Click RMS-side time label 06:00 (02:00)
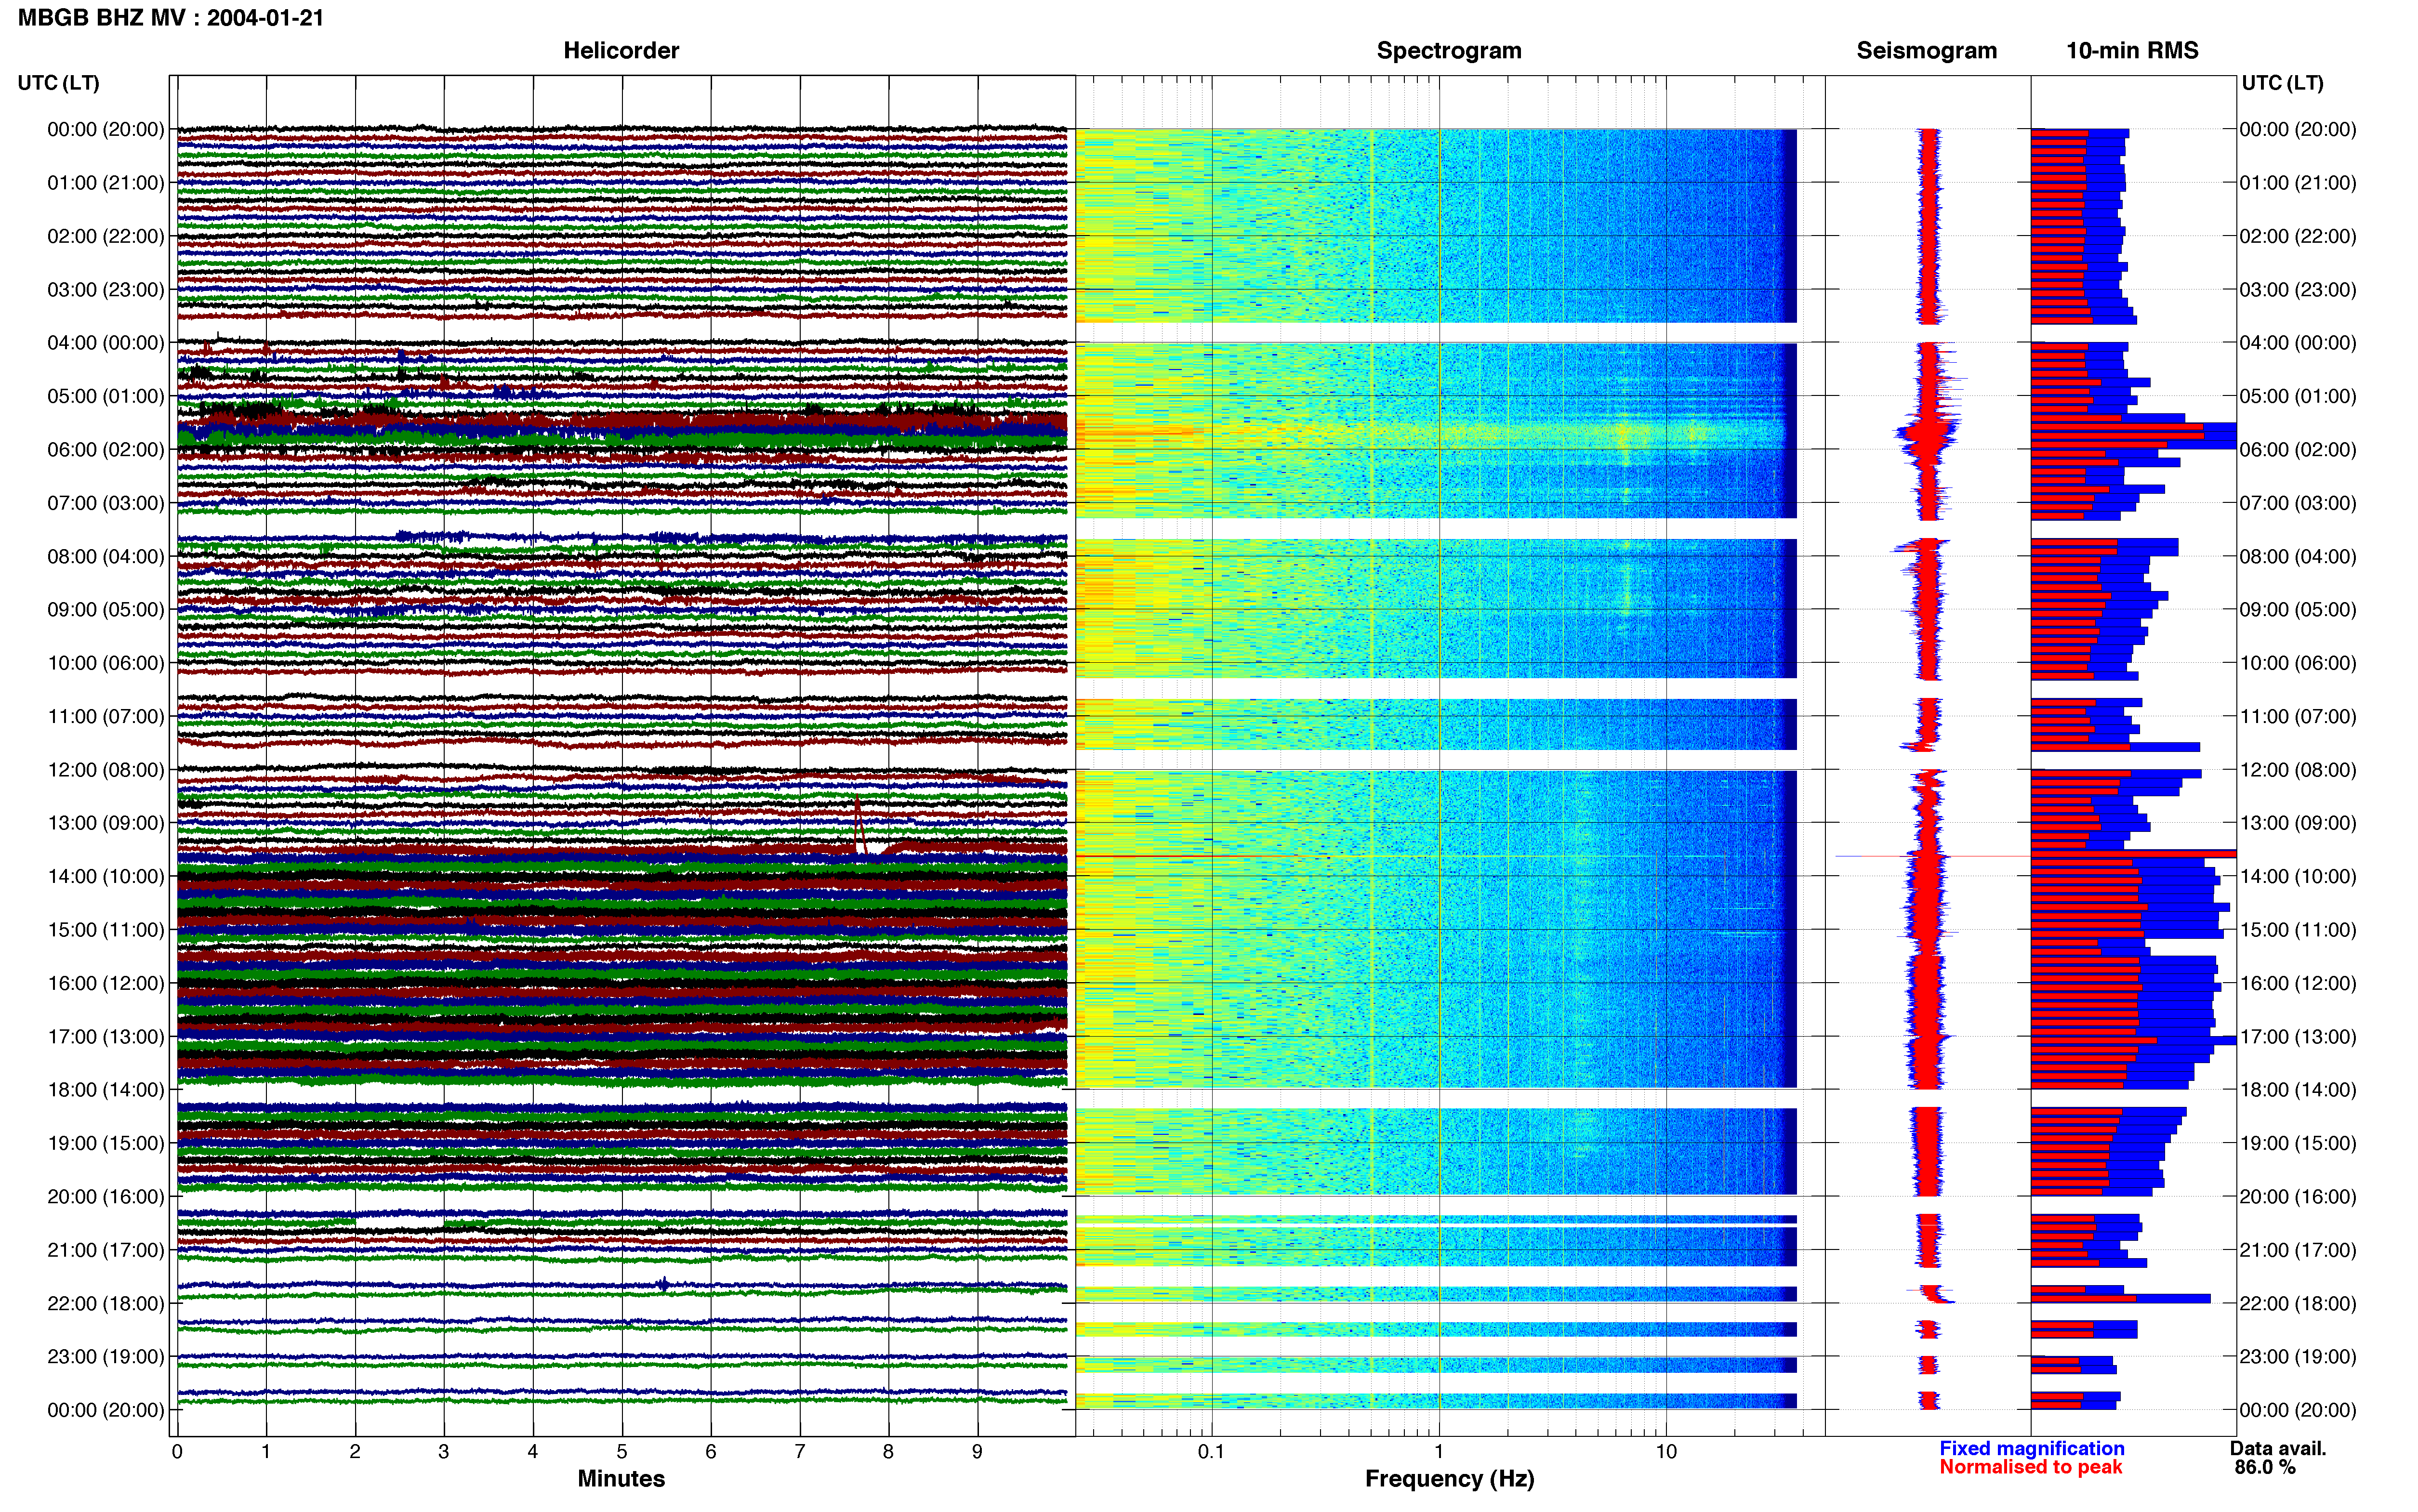This screenshot has width=2418, height=1512. 2298,450
